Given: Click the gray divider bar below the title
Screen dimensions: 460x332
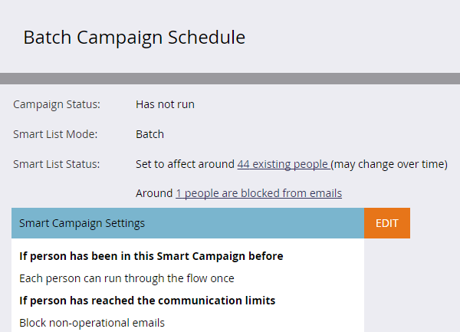Looking at the screenshot, I should 230,78.
